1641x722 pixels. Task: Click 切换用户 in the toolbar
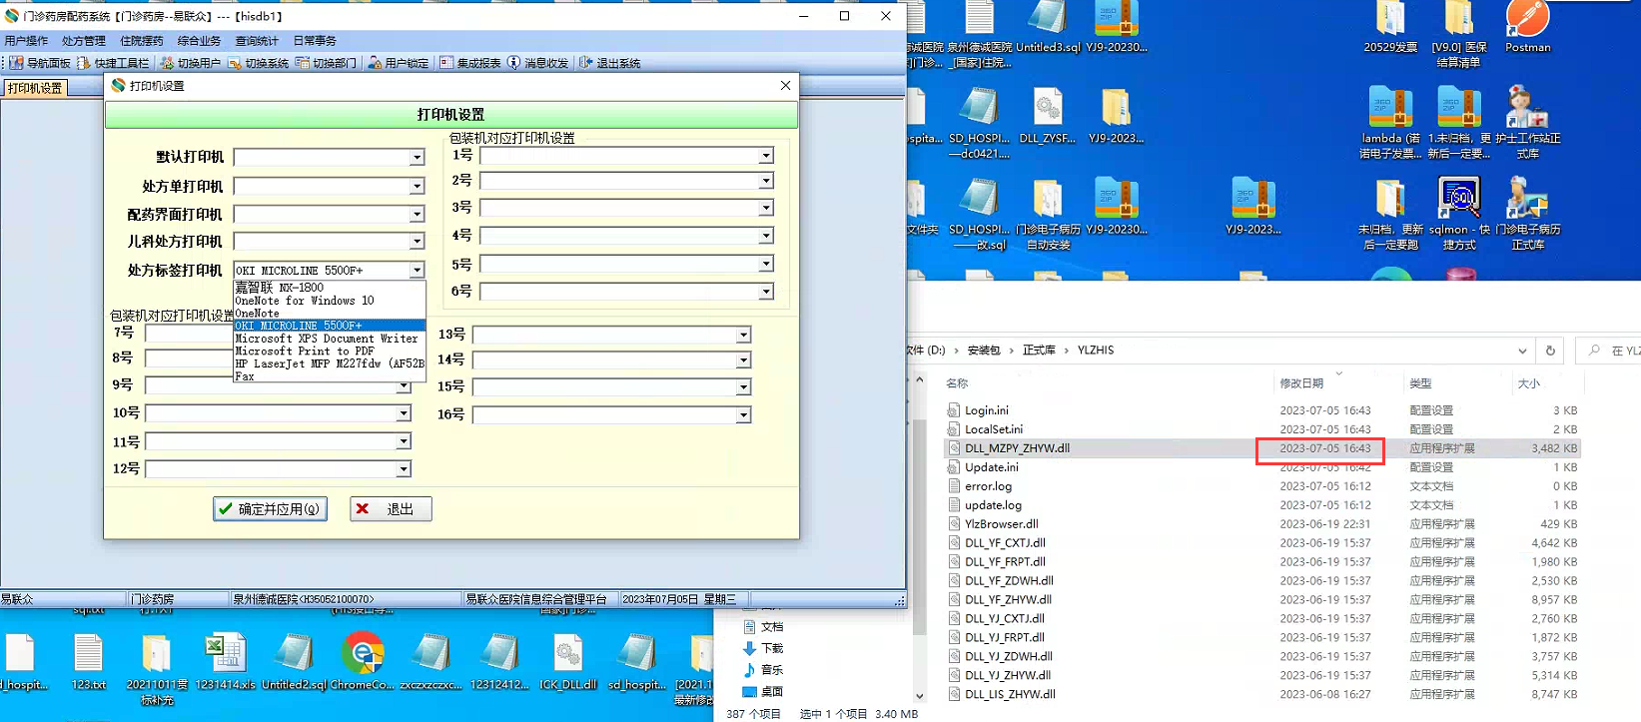pyautogui.click(x=190, y=63)
